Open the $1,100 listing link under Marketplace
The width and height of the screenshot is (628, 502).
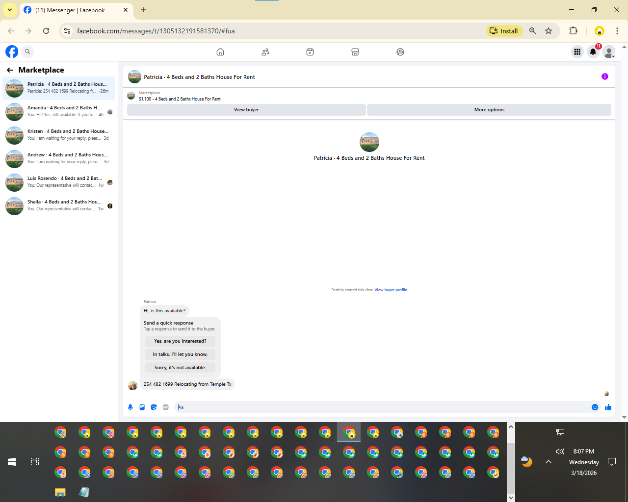tap(180, 99)
